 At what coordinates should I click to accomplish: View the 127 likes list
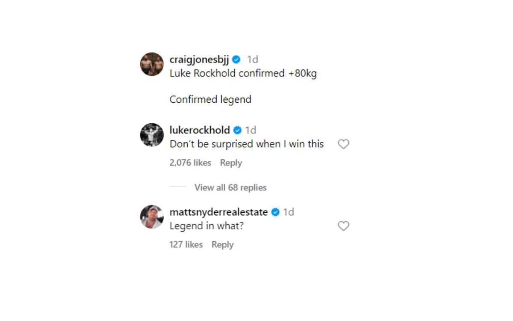(x=186, y=244)
